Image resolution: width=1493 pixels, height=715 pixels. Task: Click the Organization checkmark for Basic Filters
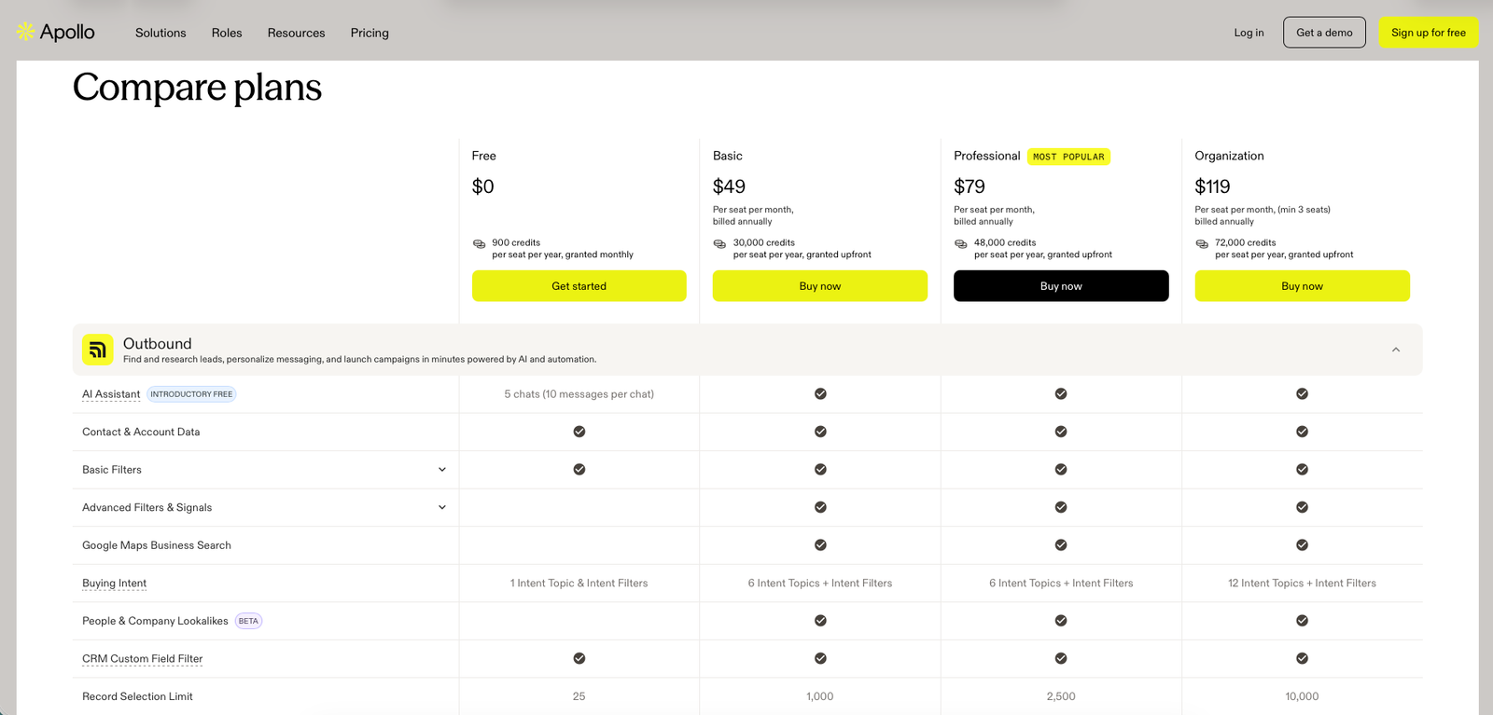click(1302, 470)
